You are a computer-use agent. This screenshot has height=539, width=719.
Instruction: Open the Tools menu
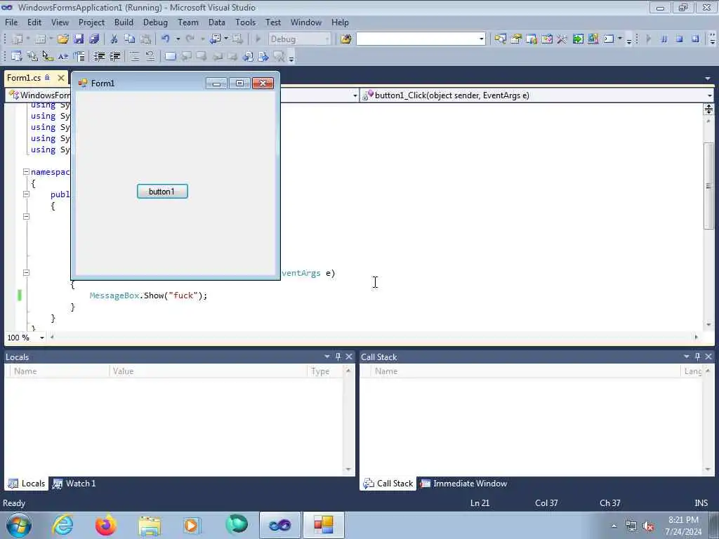(x=245, y=22)
